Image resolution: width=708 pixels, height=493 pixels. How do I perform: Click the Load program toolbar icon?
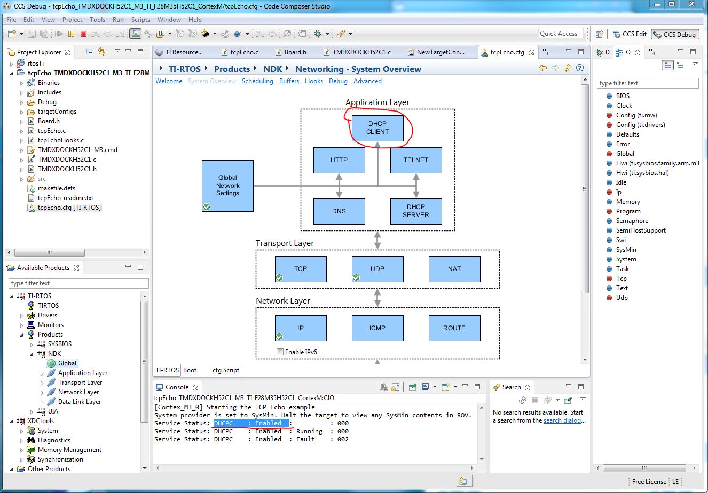160,34
